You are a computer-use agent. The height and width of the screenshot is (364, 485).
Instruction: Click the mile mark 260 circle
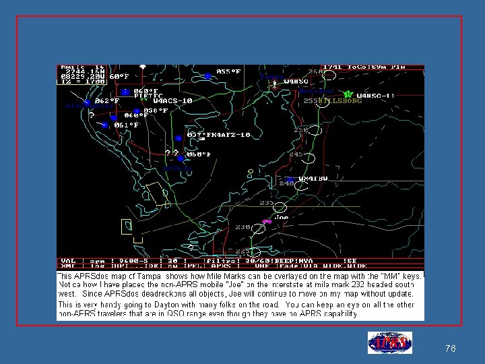point(329,75)
